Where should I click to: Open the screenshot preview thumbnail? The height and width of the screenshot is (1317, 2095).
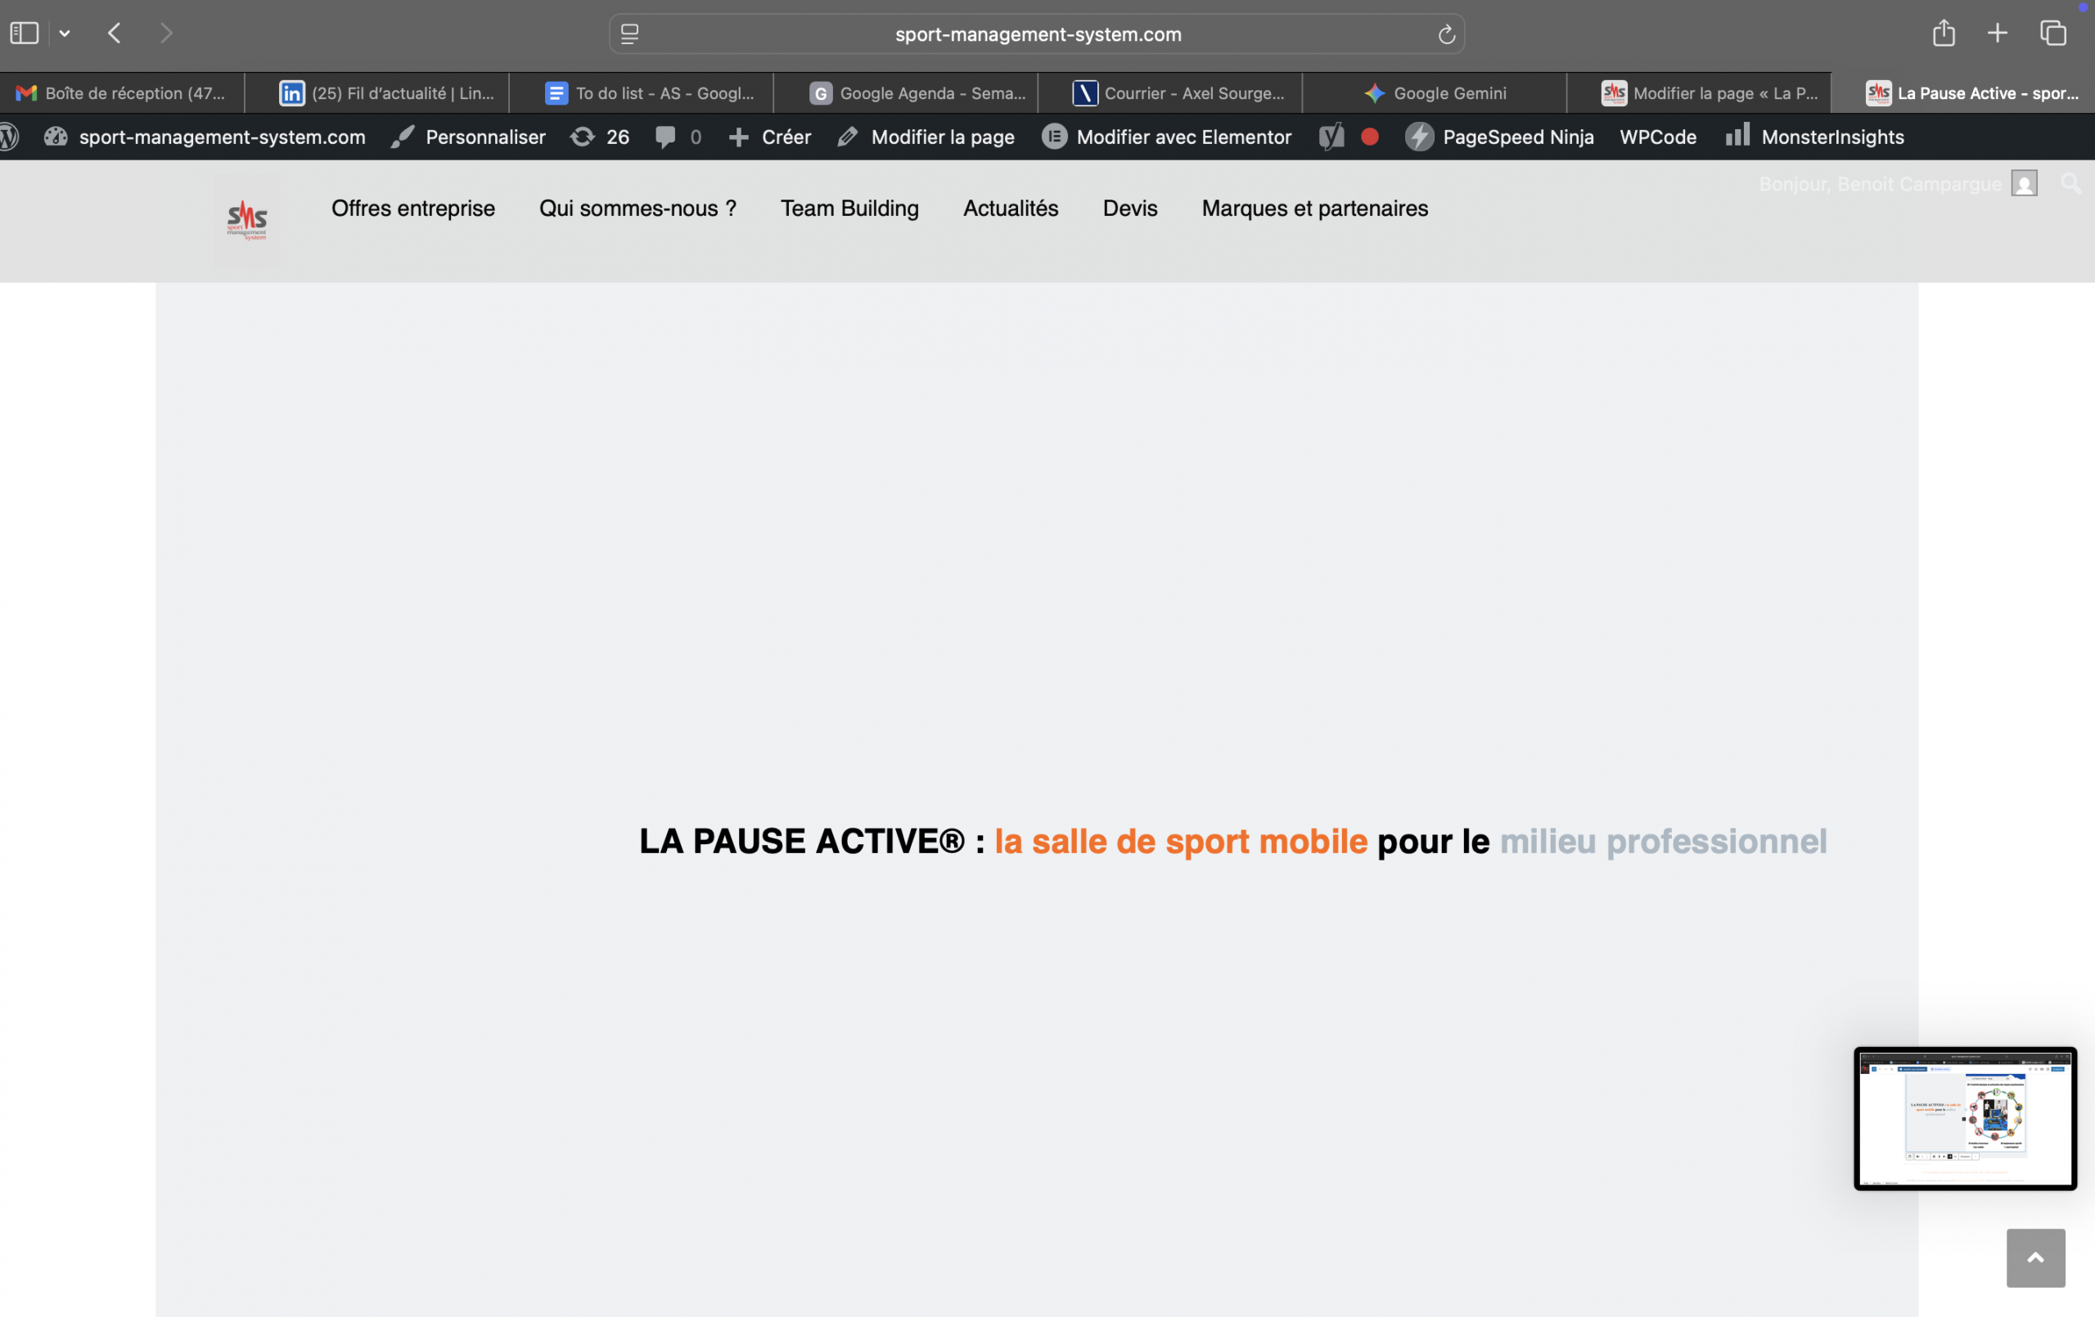1965,1117
